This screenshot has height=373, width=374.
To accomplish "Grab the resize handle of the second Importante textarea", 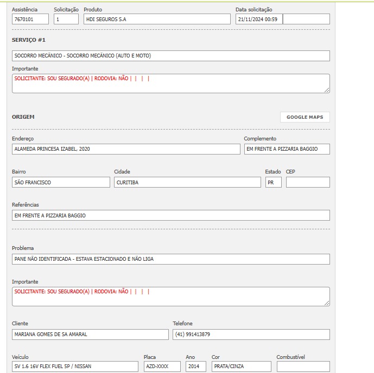I will [x=327, y=303].
